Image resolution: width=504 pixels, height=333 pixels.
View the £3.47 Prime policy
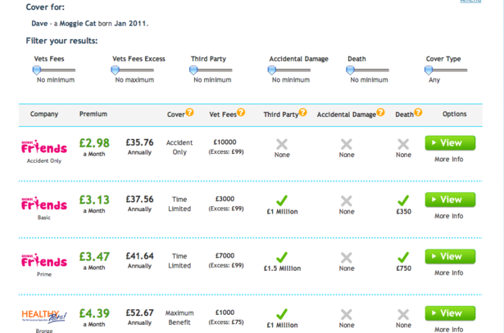click(x=450, y=257)
